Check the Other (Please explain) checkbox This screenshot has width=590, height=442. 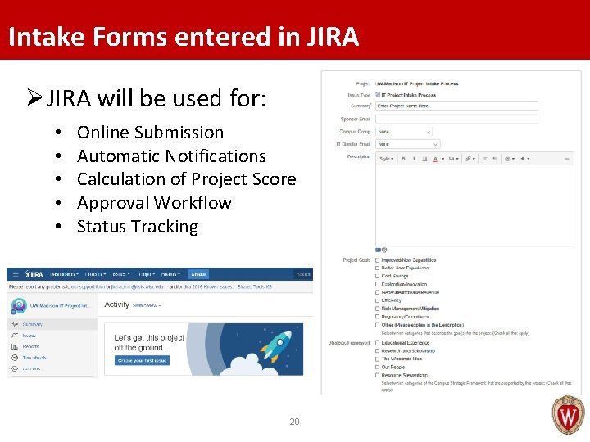pyautogui.click(x=378, y=325)
